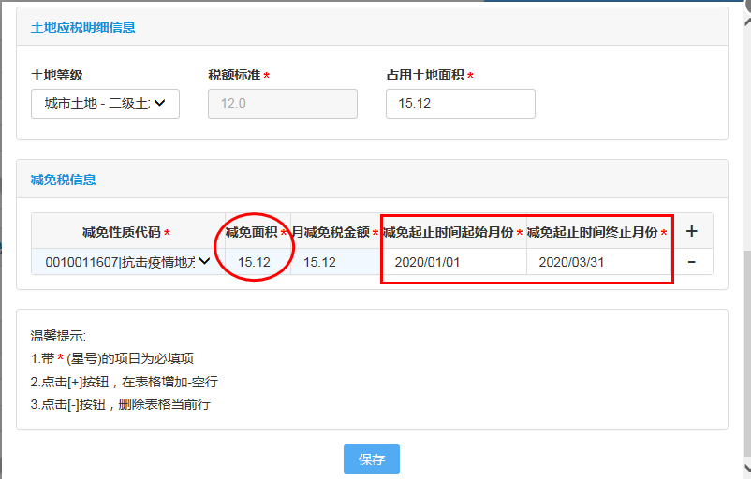Open the 土地等级 dropdown
The width and height of the screenshot is (751, 479).
click(106, 103)
